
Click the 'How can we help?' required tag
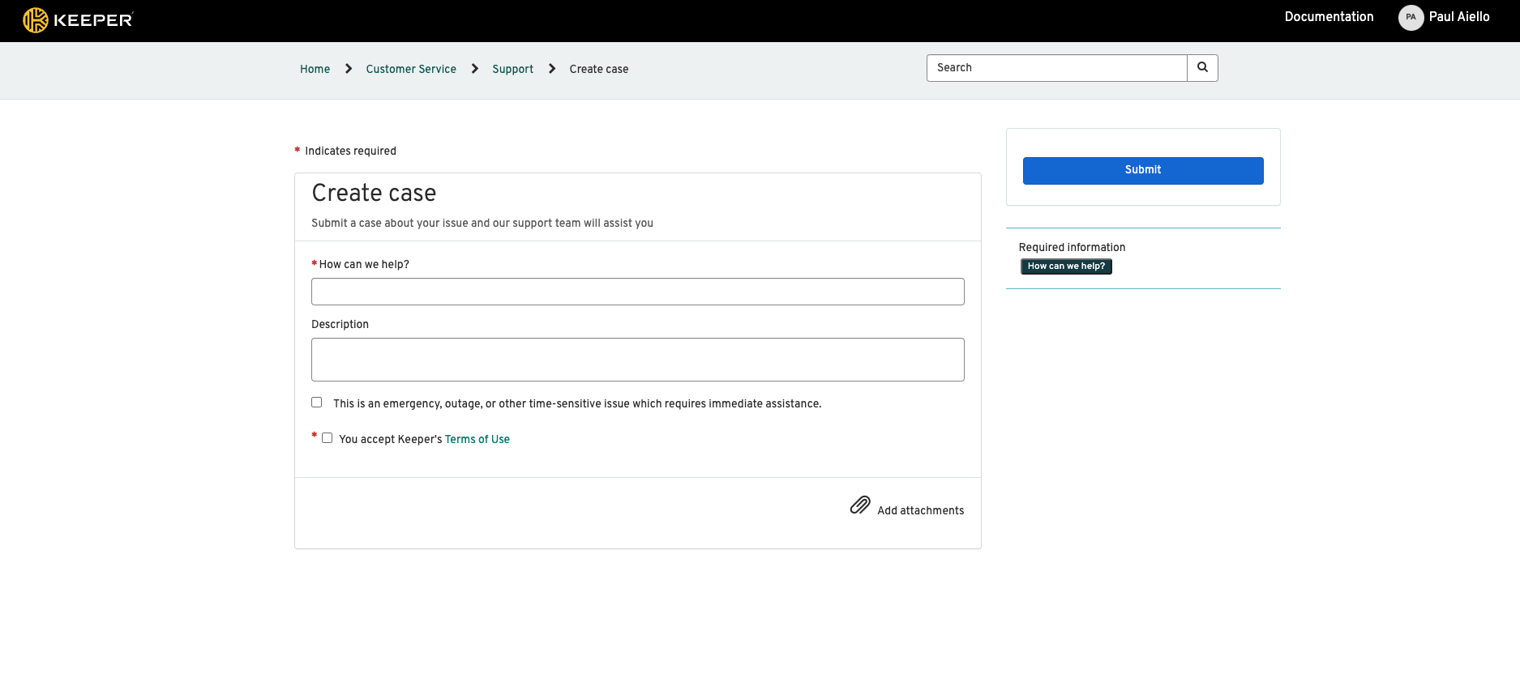point(1066,266)
